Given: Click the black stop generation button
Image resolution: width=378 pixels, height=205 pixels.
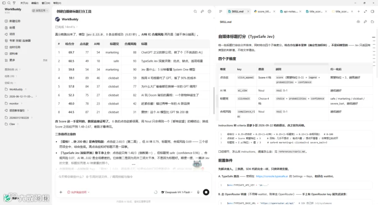Looking at the screenshot, I should tap(206, 192).
